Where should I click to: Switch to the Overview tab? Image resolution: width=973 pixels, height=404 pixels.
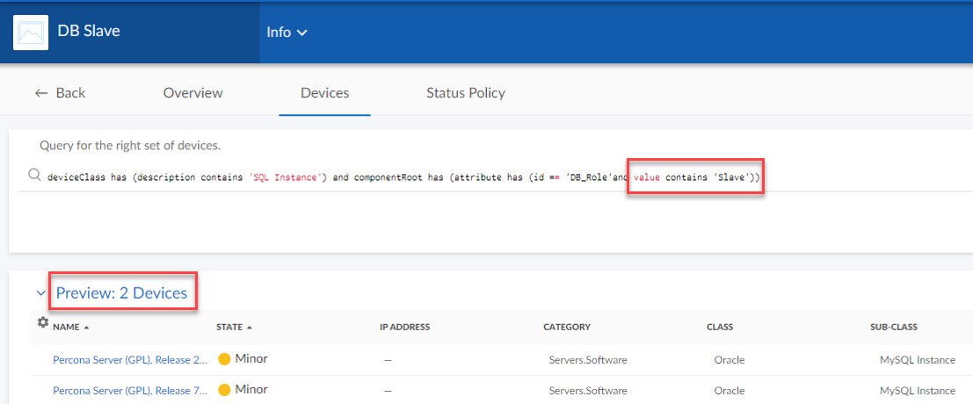click(192, 92)
